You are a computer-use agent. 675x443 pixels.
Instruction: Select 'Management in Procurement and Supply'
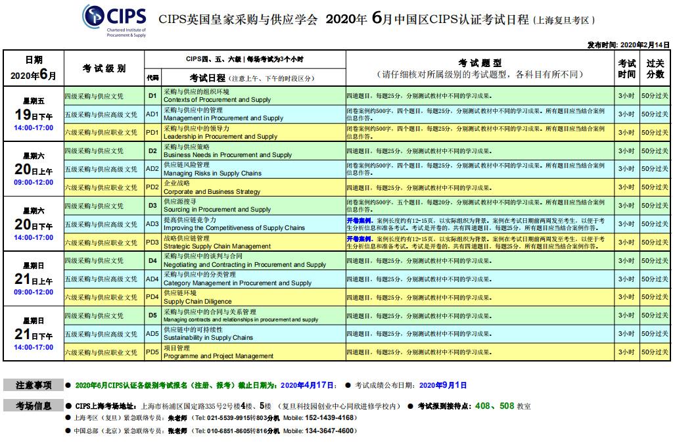(223, 118)
